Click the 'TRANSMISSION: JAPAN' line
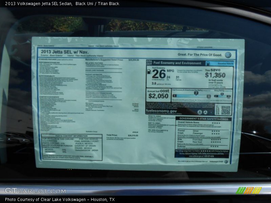The image size is (271, 203). 86,150
